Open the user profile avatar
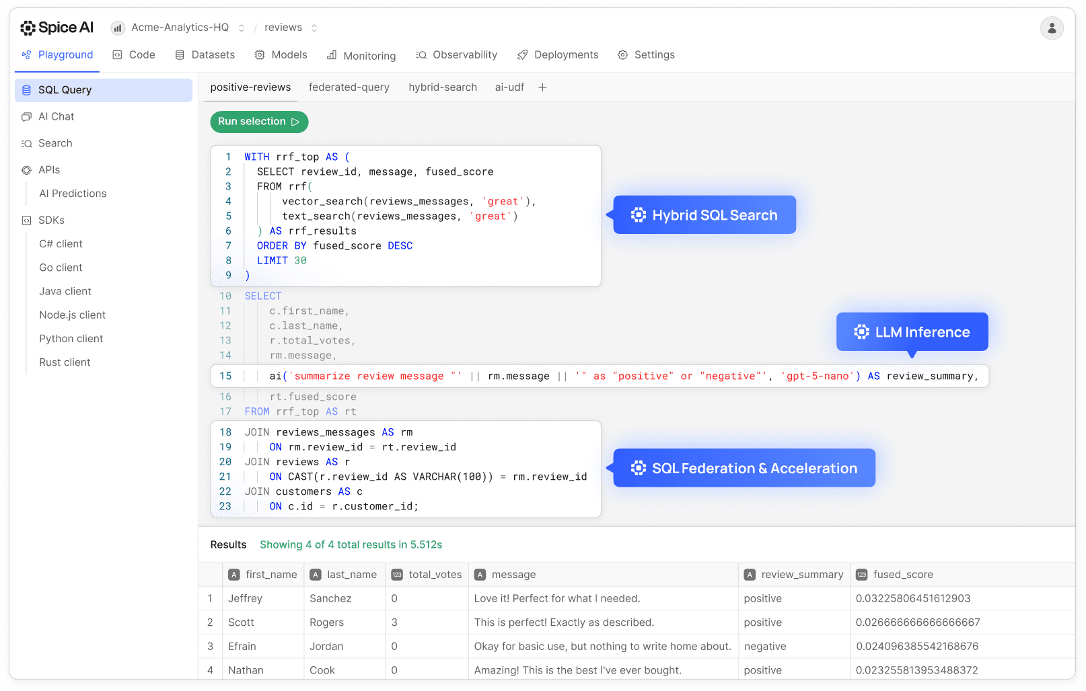The width and height of the screenshot is (1086, 691). pos(1052,28)
